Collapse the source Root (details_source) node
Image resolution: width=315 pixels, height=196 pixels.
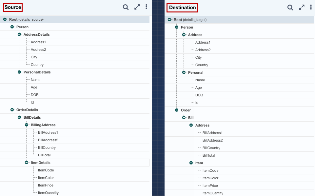(x=5, y=19)
